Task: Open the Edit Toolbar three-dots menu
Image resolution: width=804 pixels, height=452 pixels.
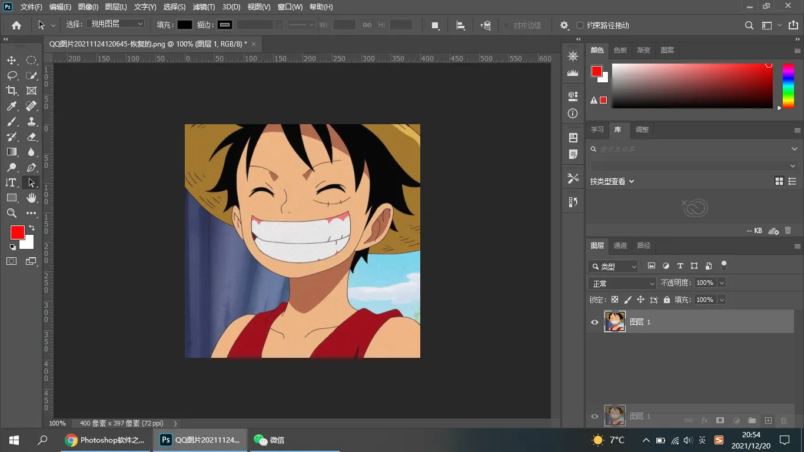Action: tap(31, 213)
